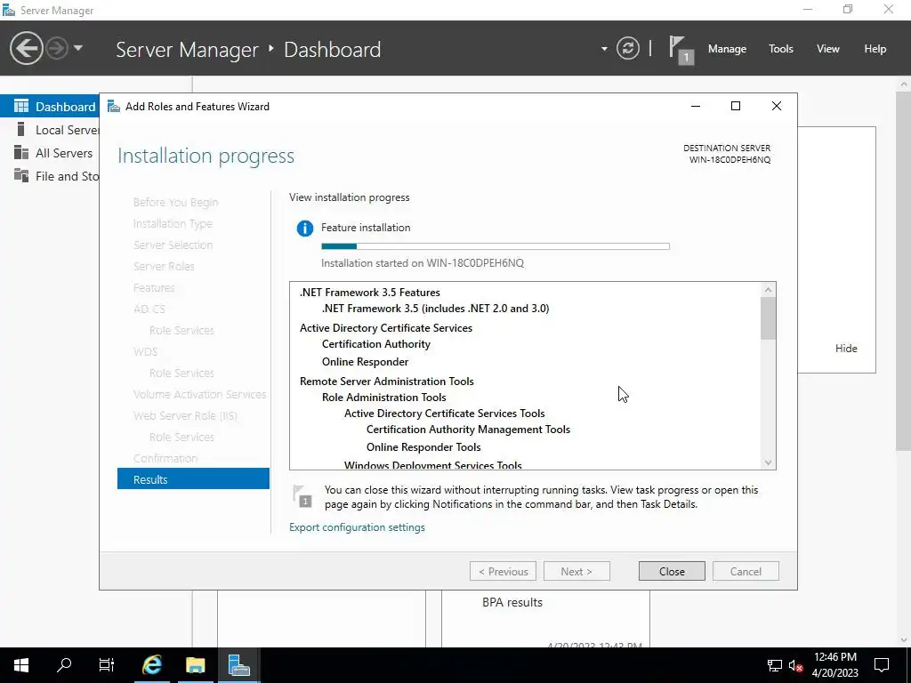The image size is (911, 683).
Task: Expand the dropdown arrow beside refresh icon
Action: (x=604, y=49)
